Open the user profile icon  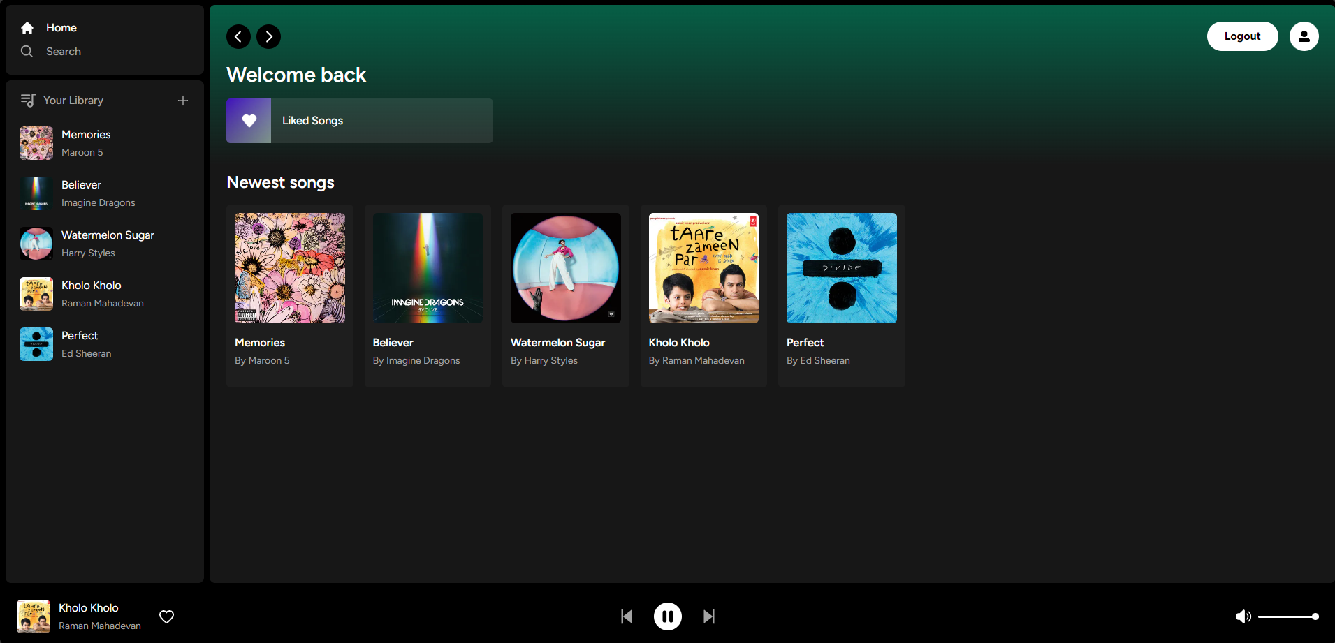1304,36
